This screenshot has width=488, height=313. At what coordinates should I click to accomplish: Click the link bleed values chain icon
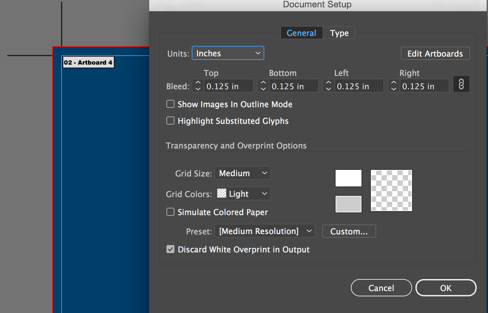click(x=461, y=84)
